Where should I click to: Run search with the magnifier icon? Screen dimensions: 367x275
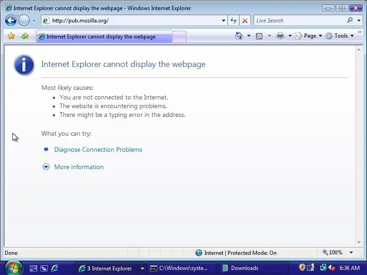350,20
